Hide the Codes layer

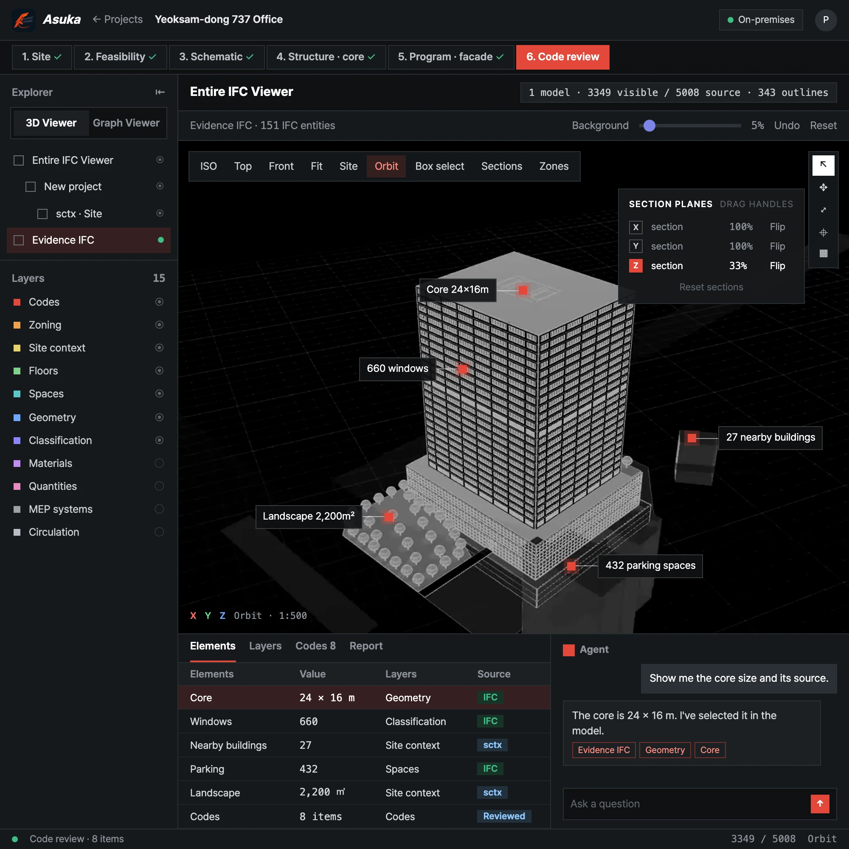tap(160, 302)
